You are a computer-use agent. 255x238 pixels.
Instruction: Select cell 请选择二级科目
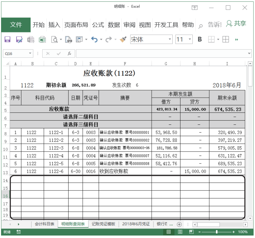click(x=81, y=117)
